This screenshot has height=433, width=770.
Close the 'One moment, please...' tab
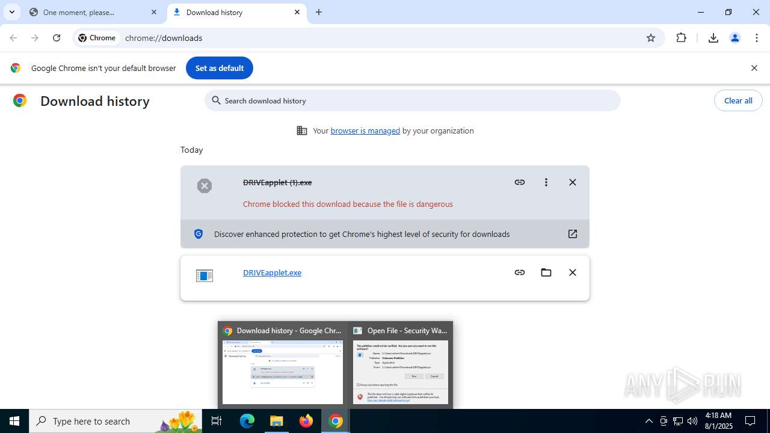154,12
